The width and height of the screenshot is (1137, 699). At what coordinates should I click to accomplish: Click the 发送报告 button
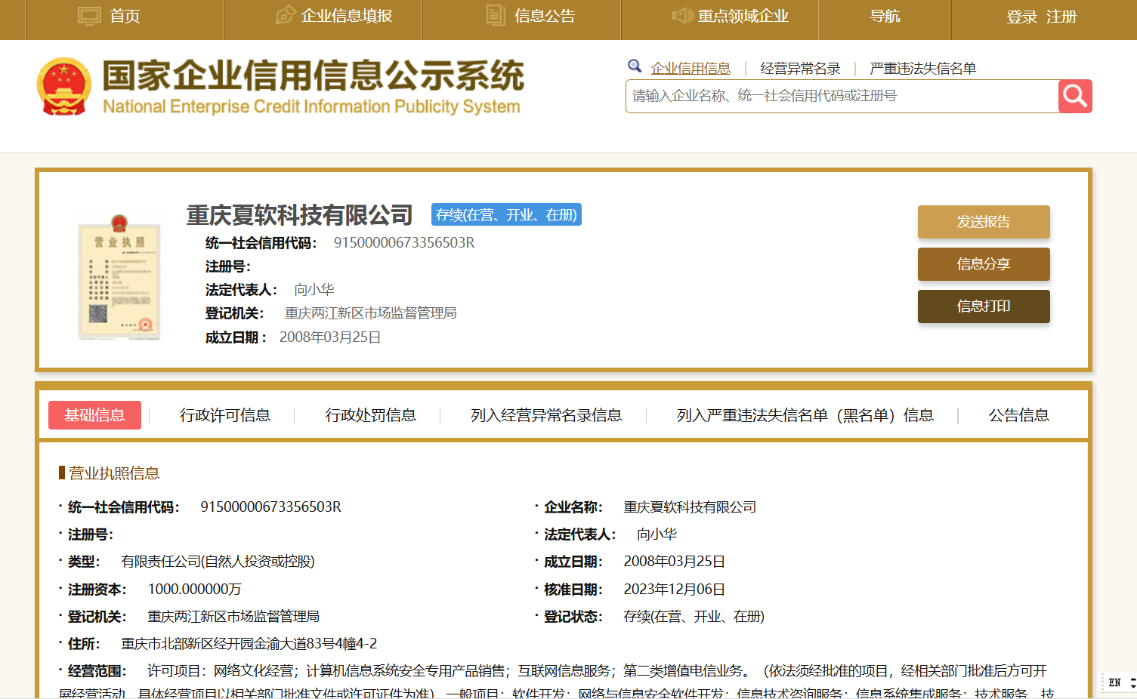984,222
